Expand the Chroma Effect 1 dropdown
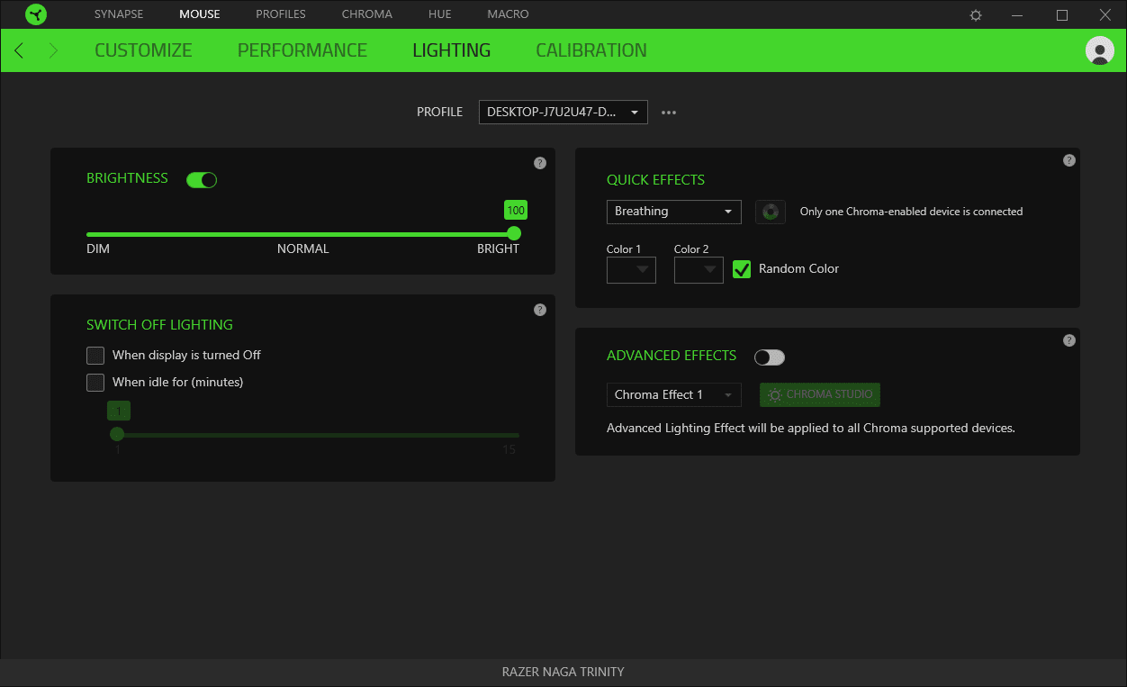 click(674, 395)
